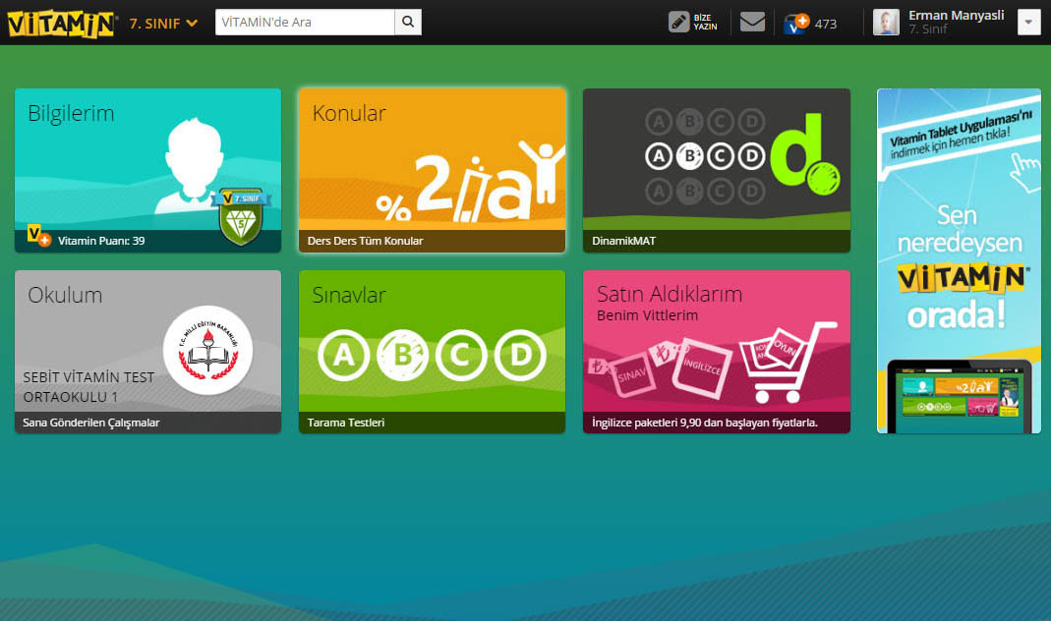The image size is (1051, 621).
Task: Click the Vitamin Puanı: 39 label
Action: coord(101,241)
